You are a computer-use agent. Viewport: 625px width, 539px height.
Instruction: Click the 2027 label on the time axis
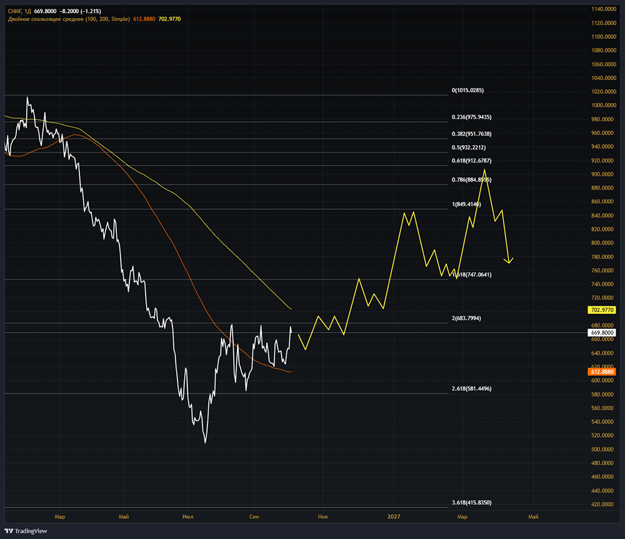point(393,516)
